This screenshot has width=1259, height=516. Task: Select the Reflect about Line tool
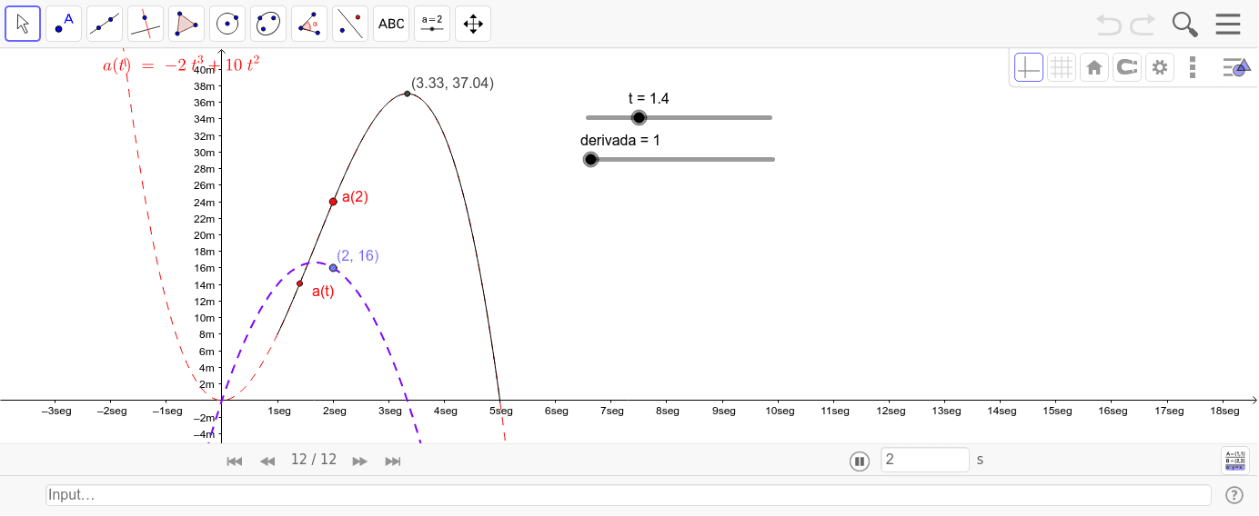(x=350, y=24)
